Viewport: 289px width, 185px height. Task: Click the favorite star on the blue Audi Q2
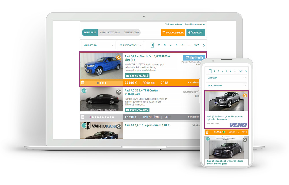[119, 58]
